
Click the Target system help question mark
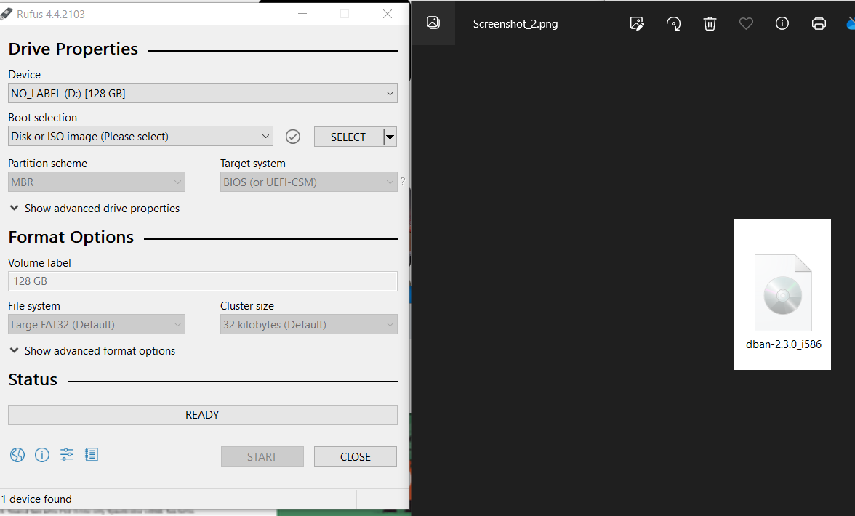click(403, 182)
